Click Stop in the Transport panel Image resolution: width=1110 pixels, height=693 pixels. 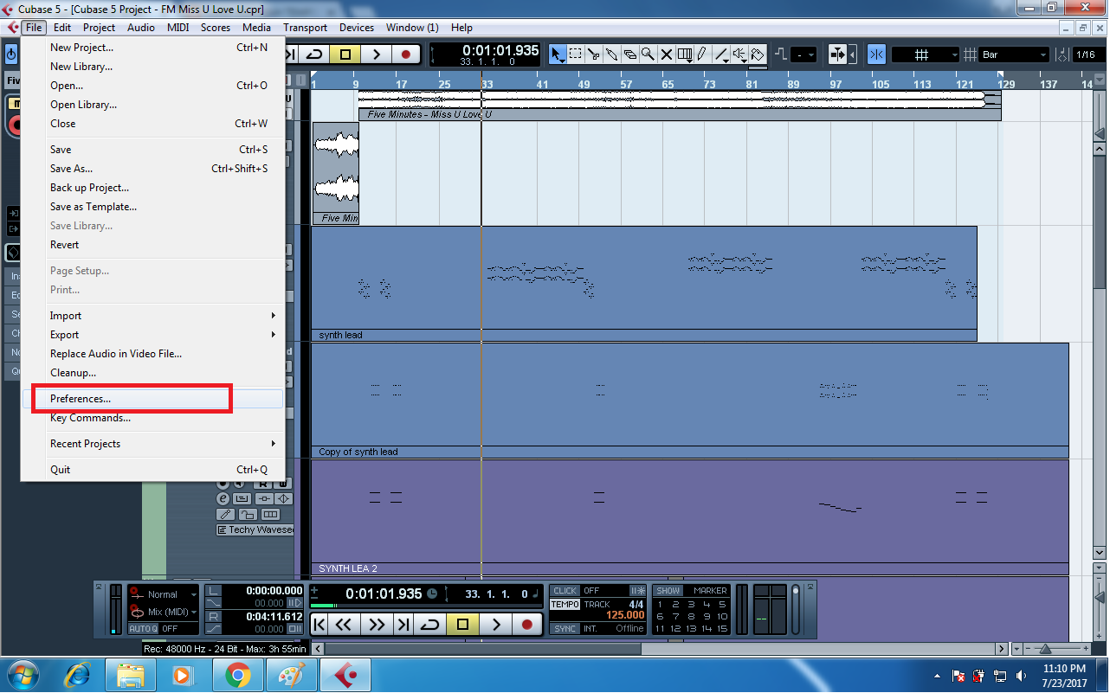coord(462,624)
